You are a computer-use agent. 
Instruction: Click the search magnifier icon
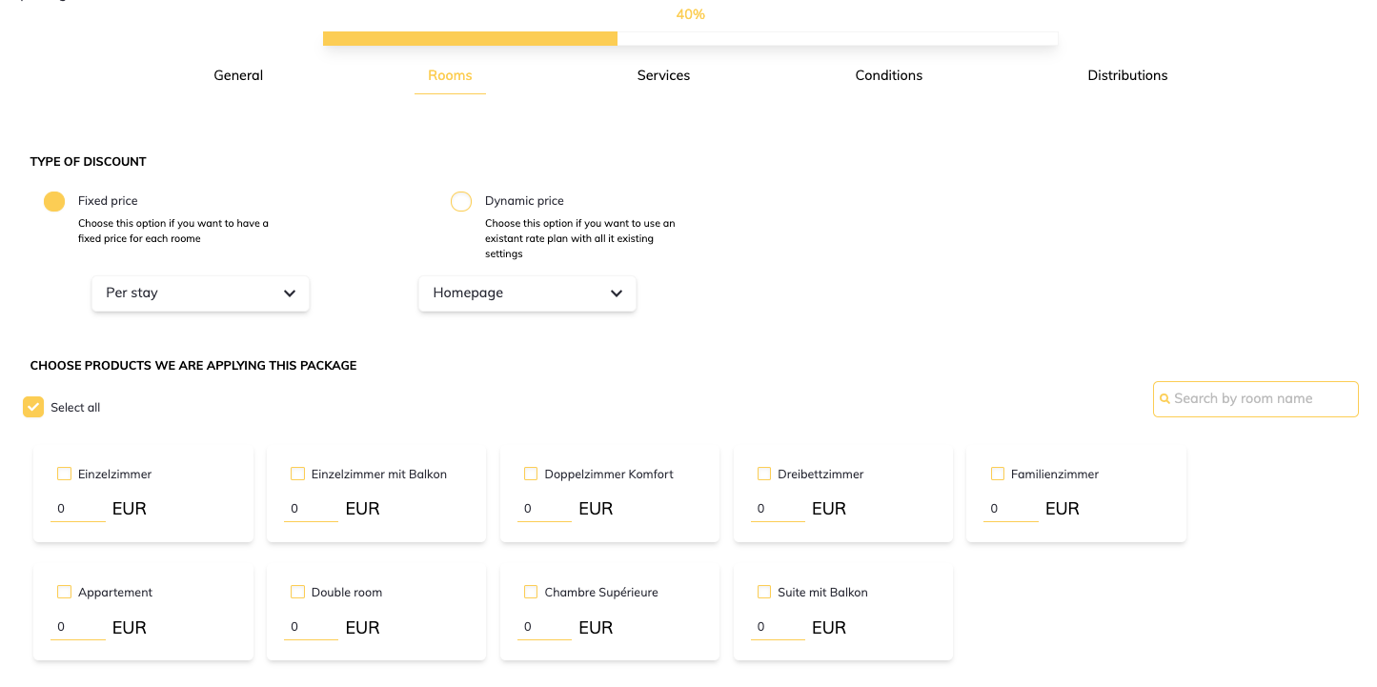[x=1164, y=399]
